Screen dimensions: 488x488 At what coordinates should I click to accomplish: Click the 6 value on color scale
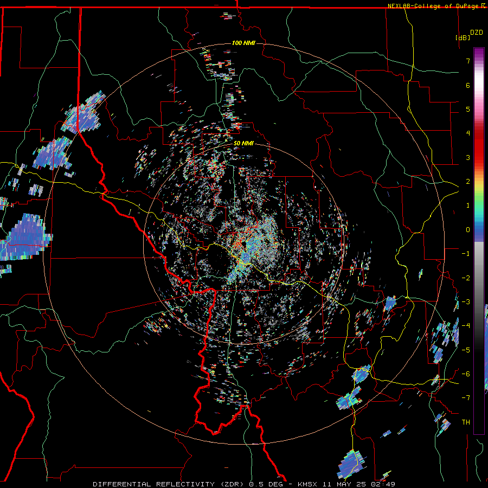coord(468,85)
